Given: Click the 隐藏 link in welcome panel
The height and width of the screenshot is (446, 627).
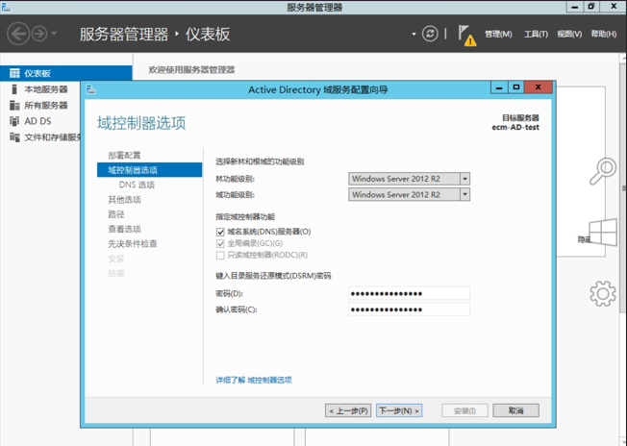Looking at the screenshot, I should tap(584, 239).
